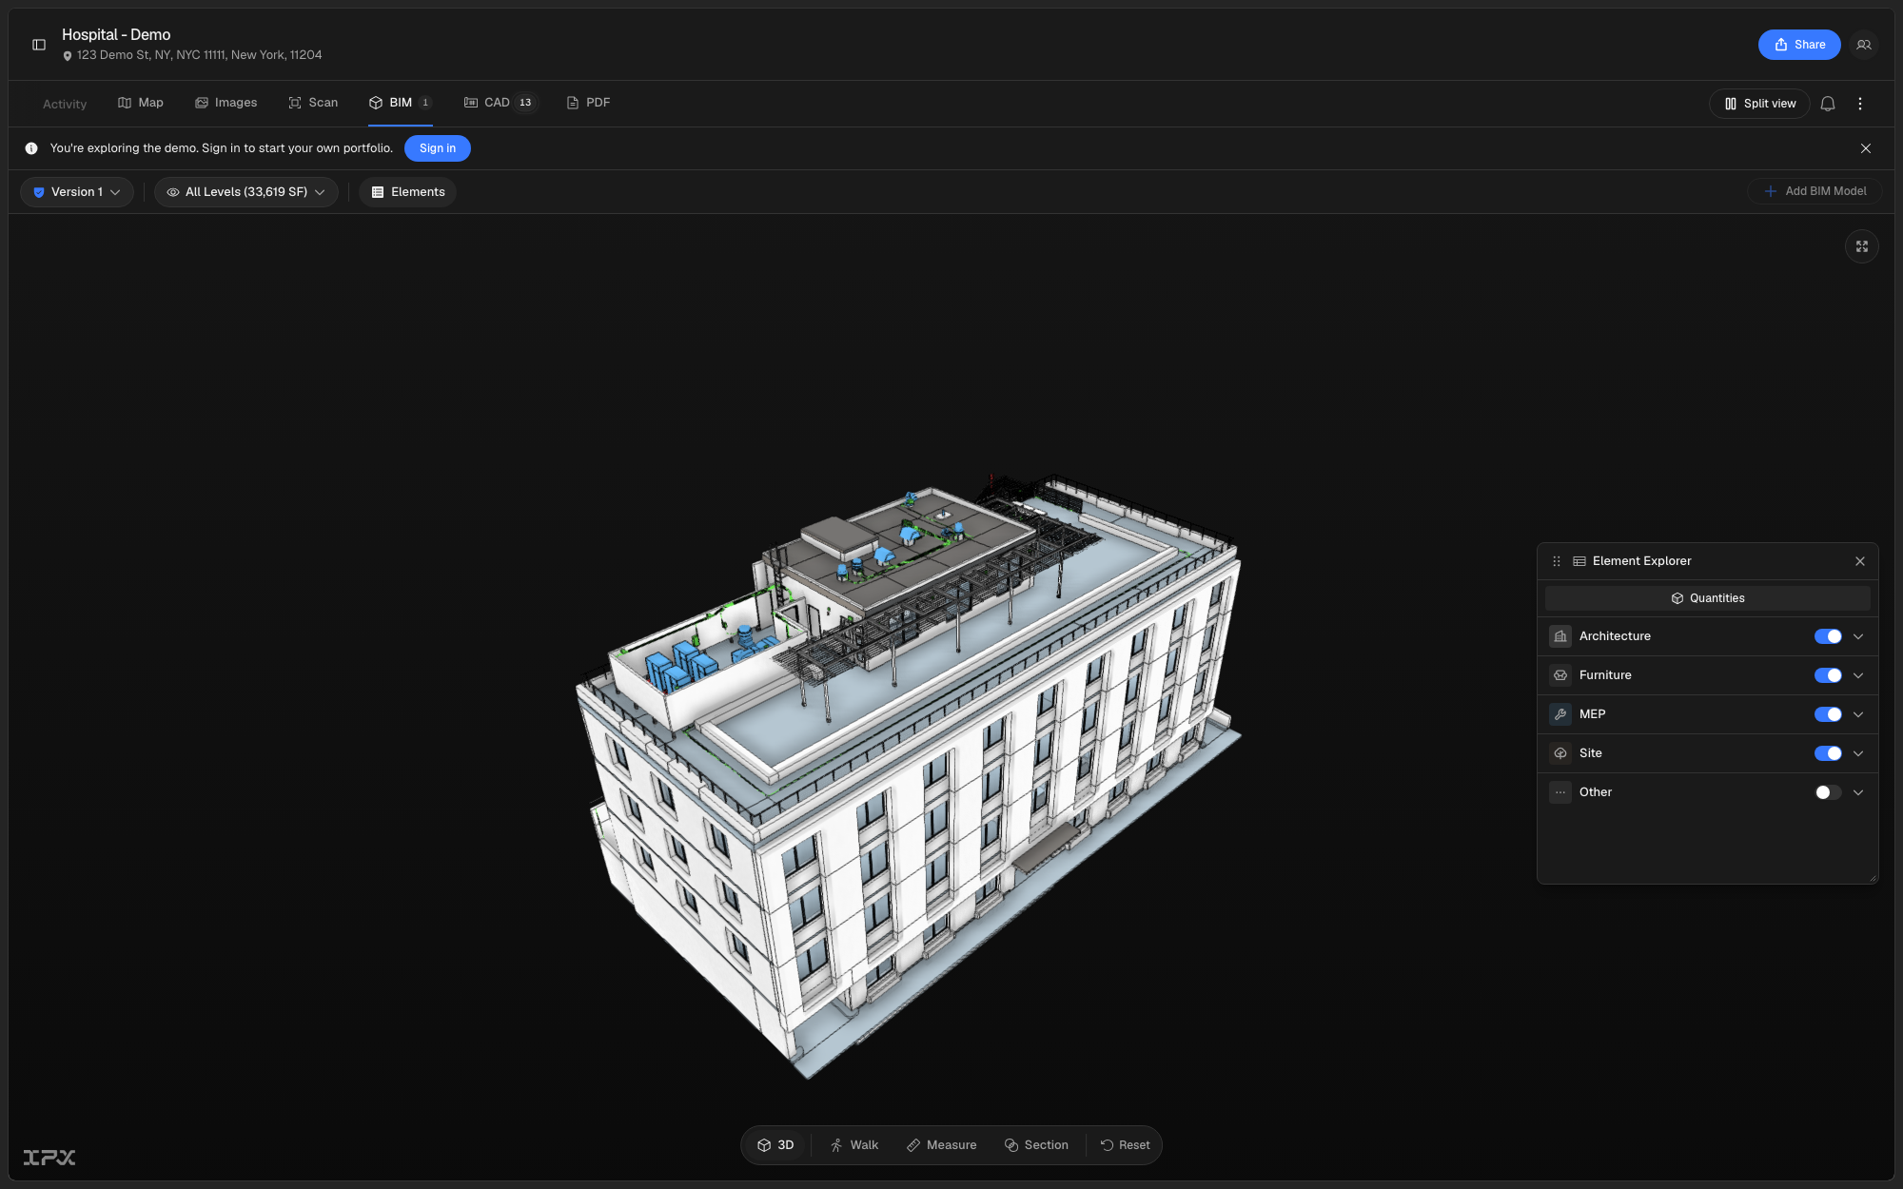Viewport: 1903px width, 1189px height.
Task: Click the Share button
Action: click(x=1799, y=45)
